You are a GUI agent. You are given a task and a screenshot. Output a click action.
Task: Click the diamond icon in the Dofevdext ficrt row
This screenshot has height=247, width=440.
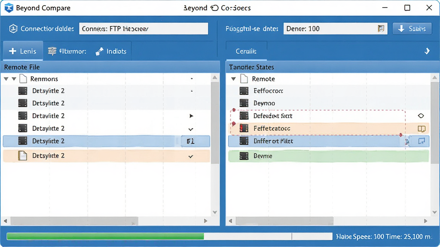click(x=421, y=116)
